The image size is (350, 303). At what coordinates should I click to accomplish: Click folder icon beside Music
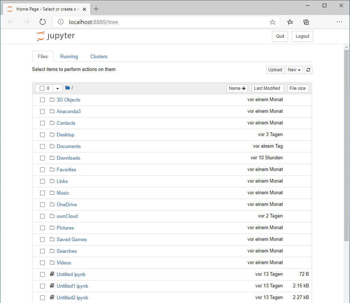tap(52, 192)
